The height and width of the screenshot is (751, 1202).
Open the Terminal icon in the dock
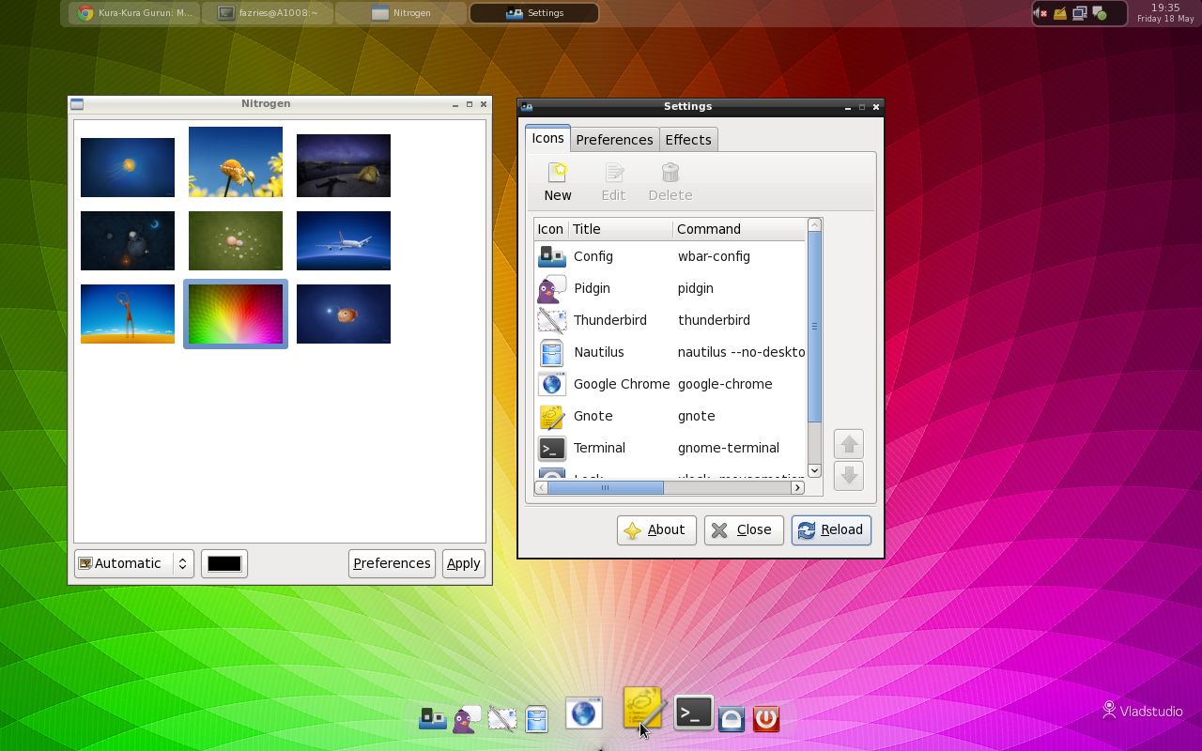tap(693, 713)
